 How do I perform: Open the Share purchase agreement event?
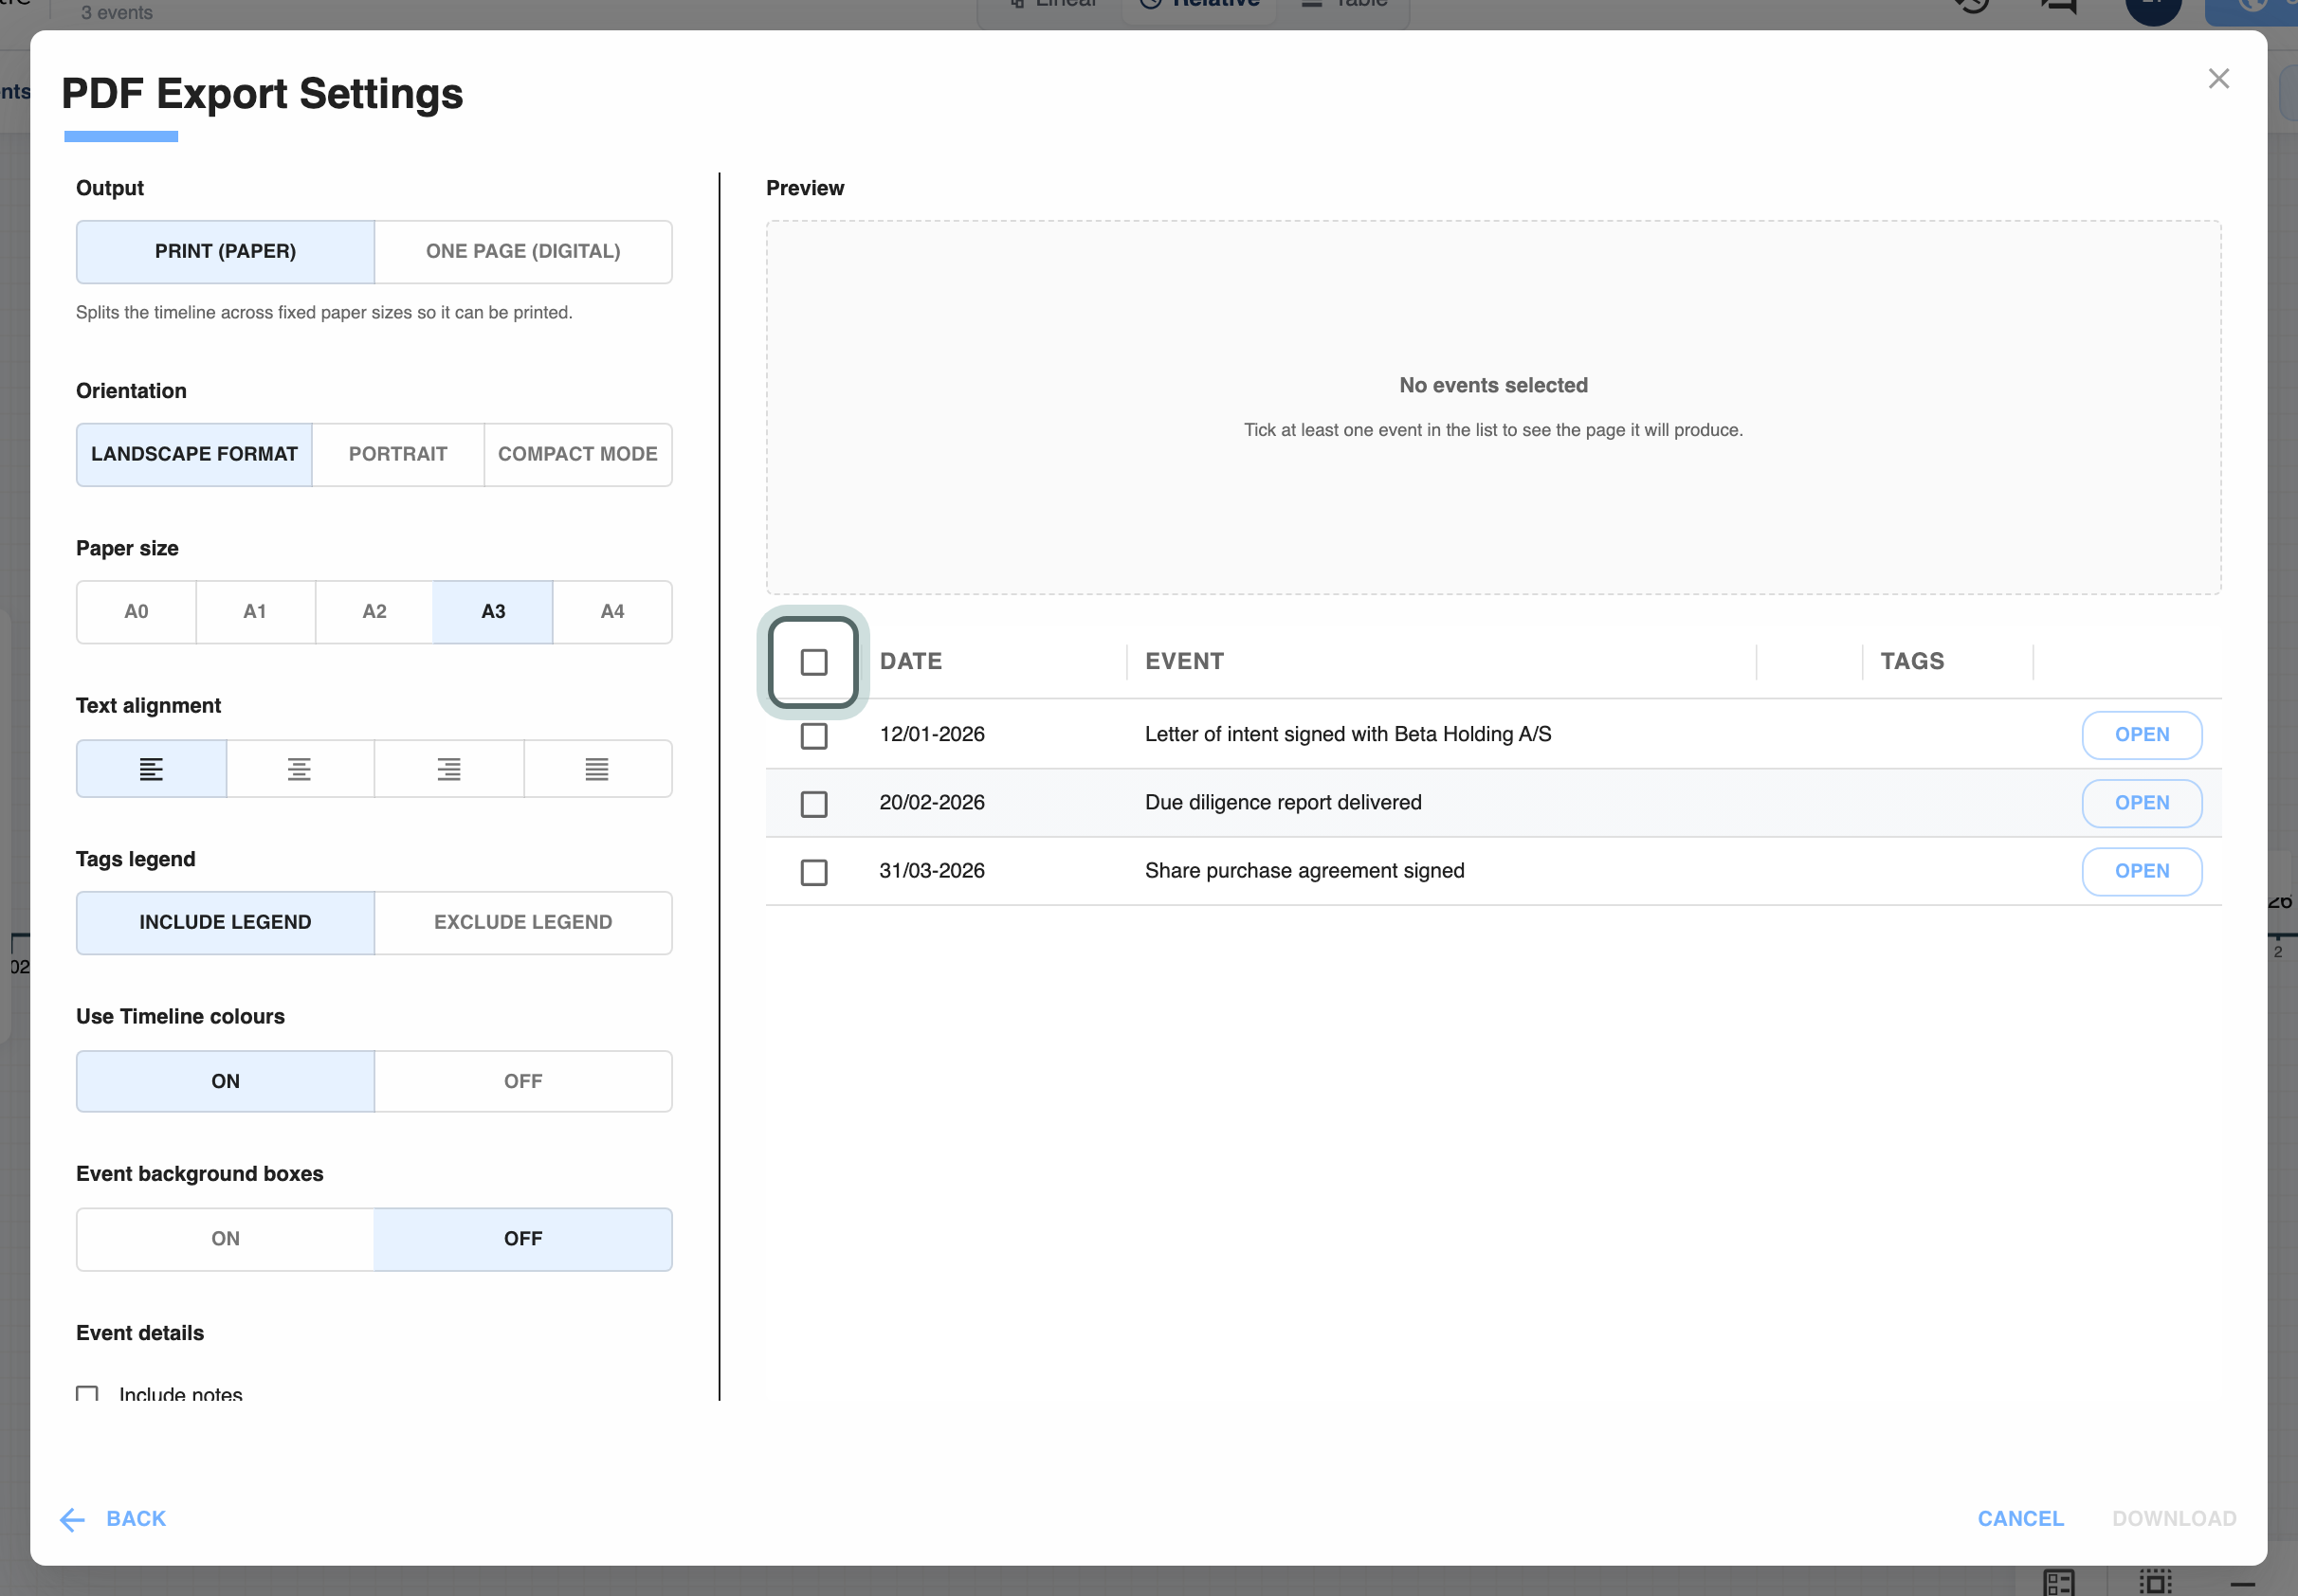2142,871
